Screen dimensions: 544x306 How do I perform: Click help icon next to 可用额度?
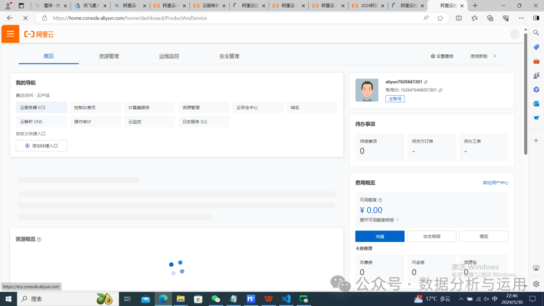pos(380,200)
